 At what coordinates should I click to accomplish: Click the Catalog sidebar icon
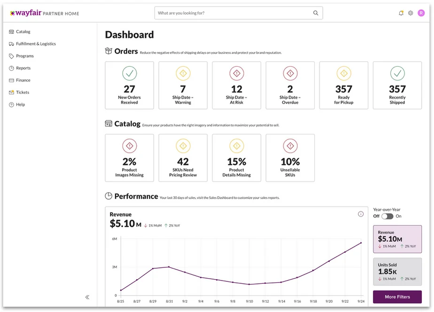pos(11,32)
